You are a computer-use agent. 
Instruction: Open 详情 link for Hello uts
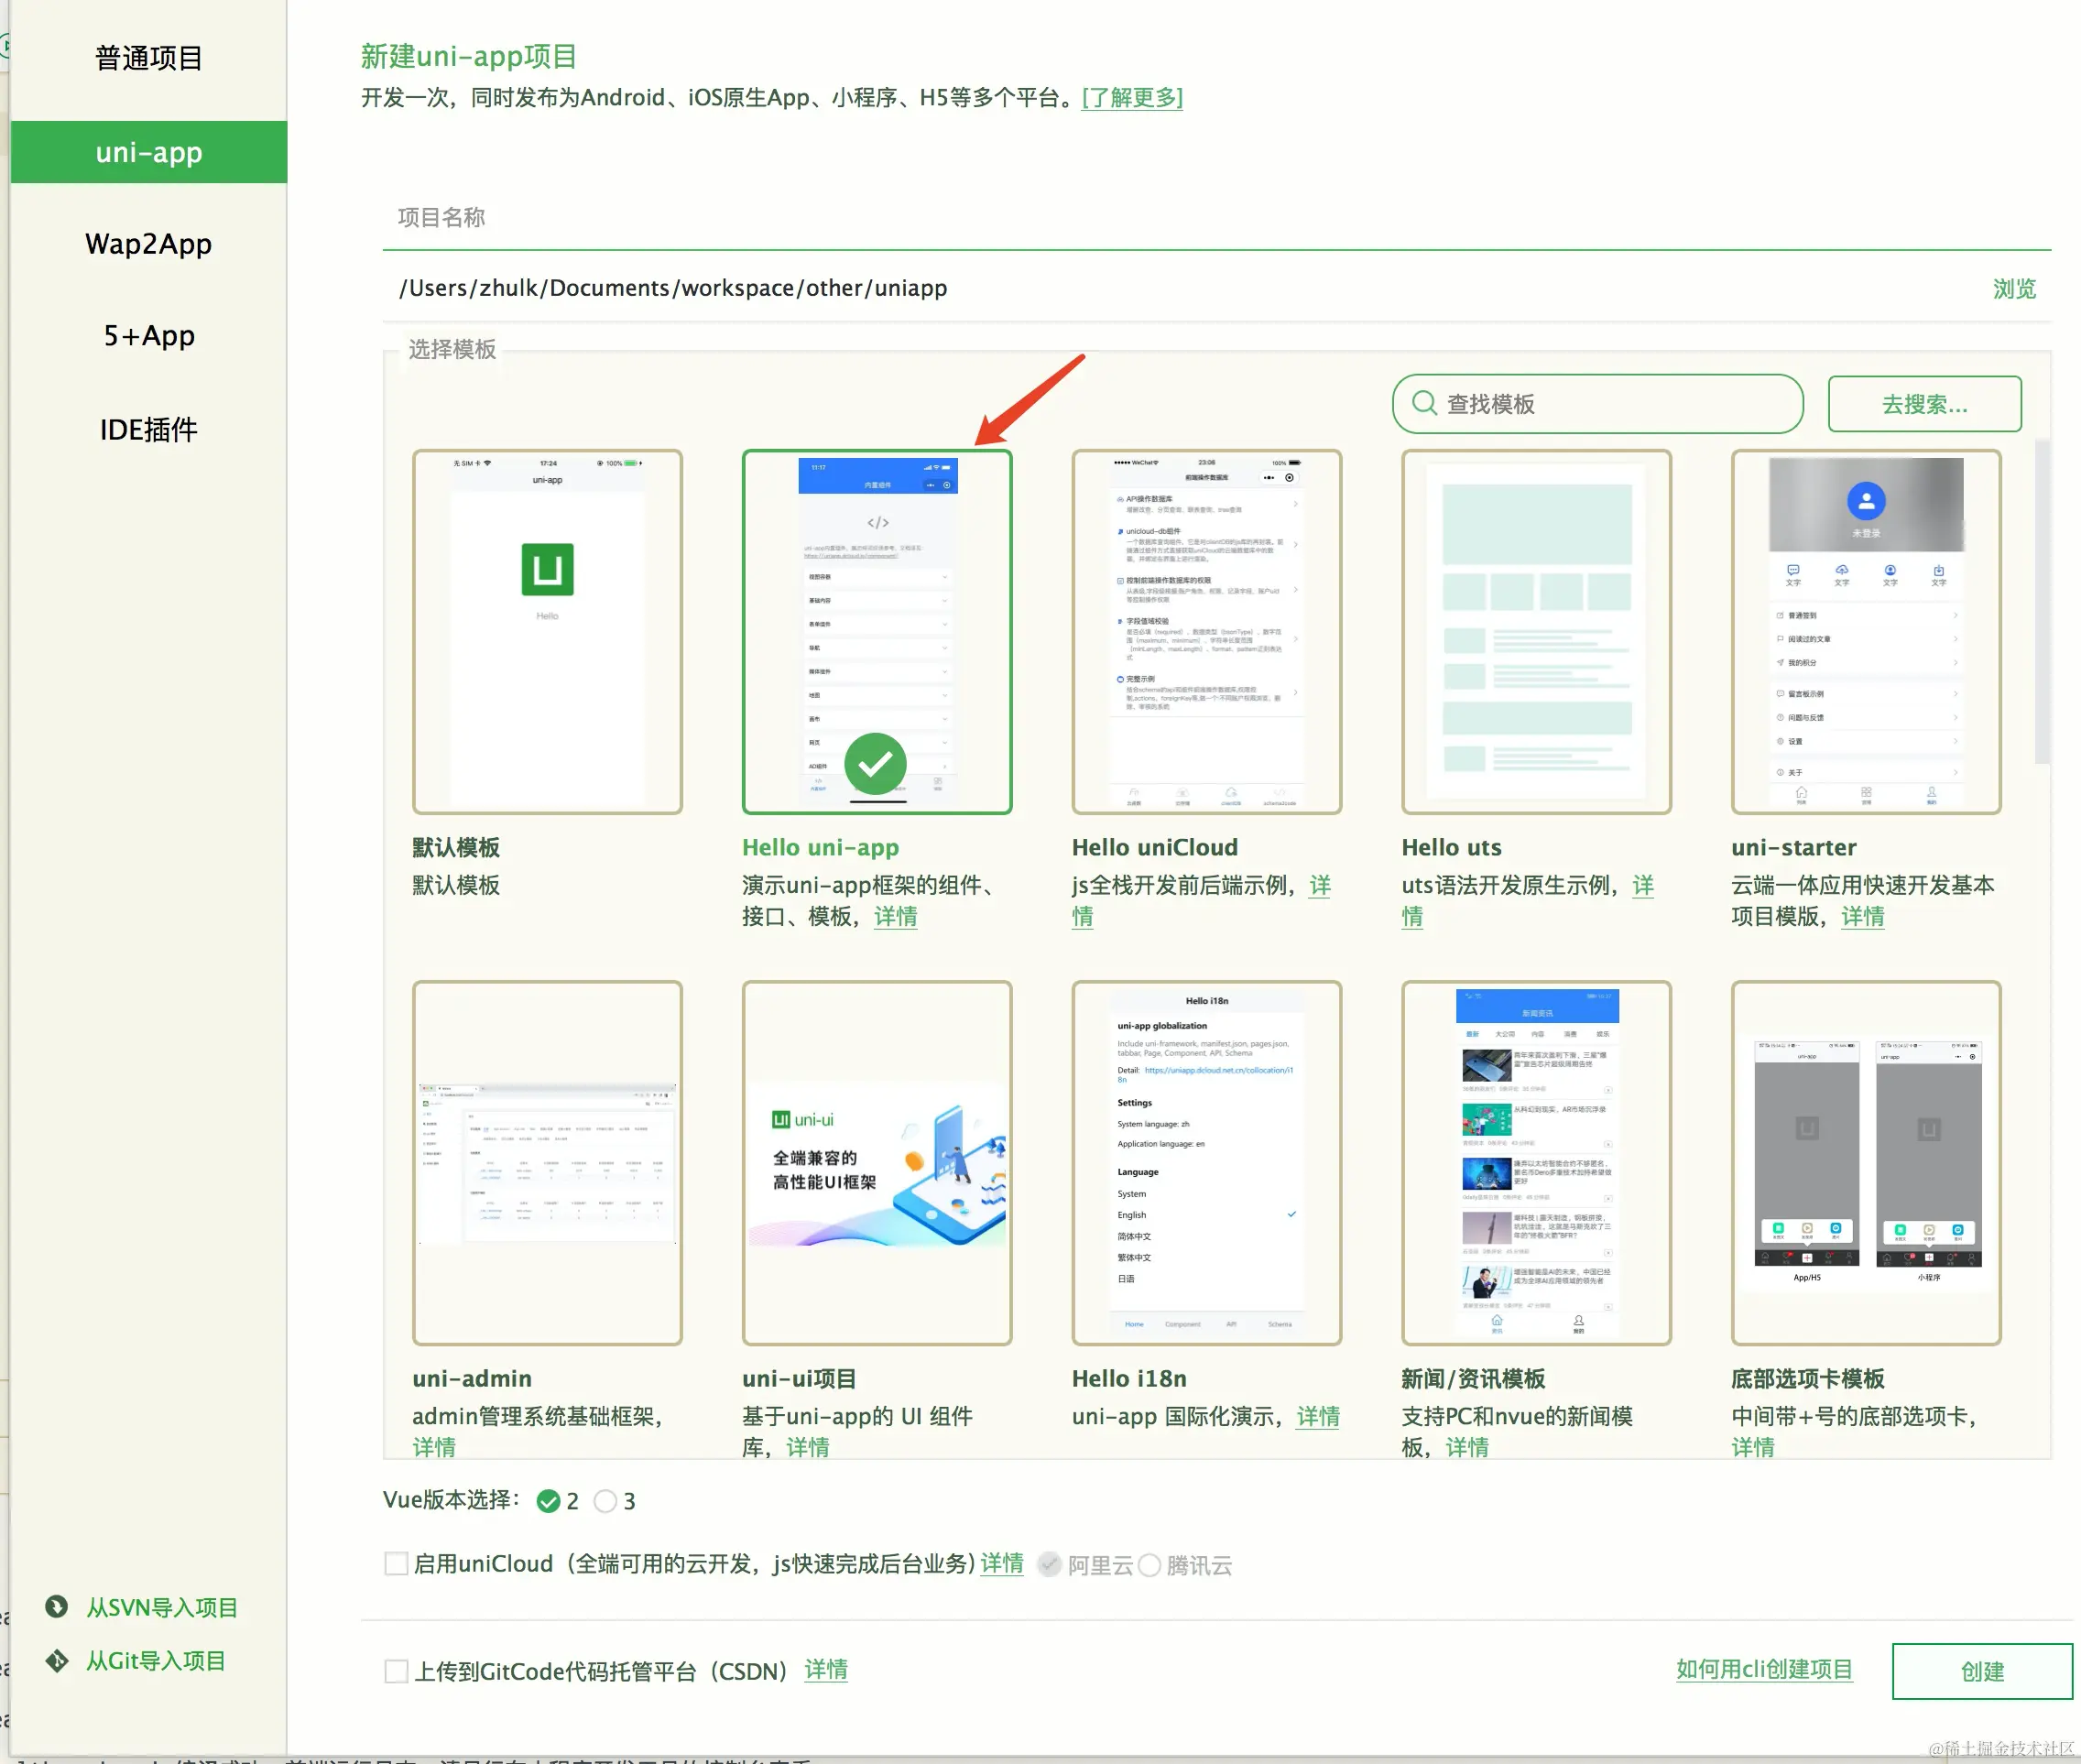1643,885
